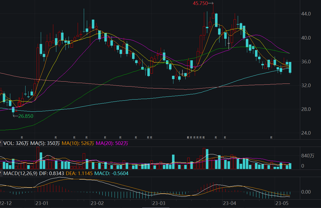Click the volume MA(5): 350万 label
Image resolution: width=321 pixels, height=208 pixels.
tap(45, 143)
